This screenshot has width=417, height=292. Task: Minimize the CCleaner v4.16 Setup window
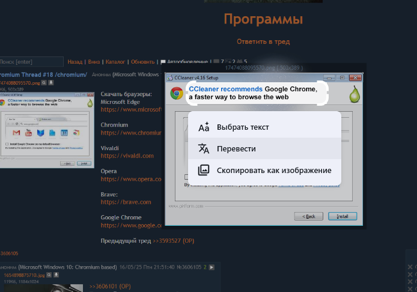tap(329, 78)
